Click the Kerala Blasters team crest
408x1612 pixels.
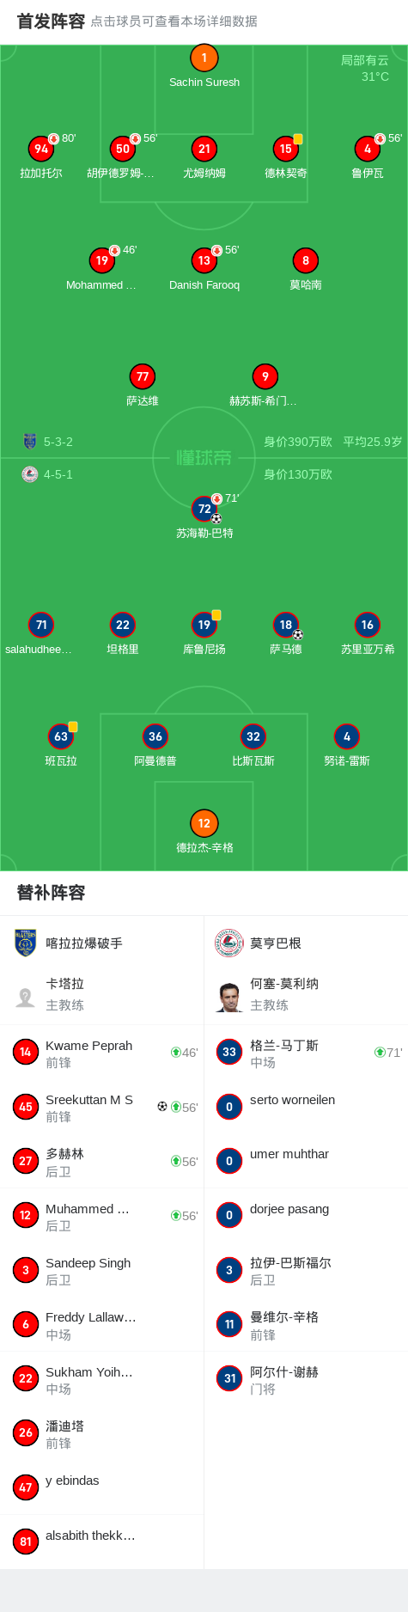point(26,943)
